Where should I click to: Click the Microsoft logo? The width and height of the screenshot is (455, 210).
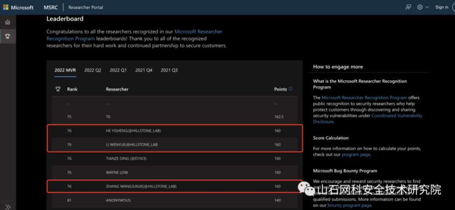click(x=18, y=7)
